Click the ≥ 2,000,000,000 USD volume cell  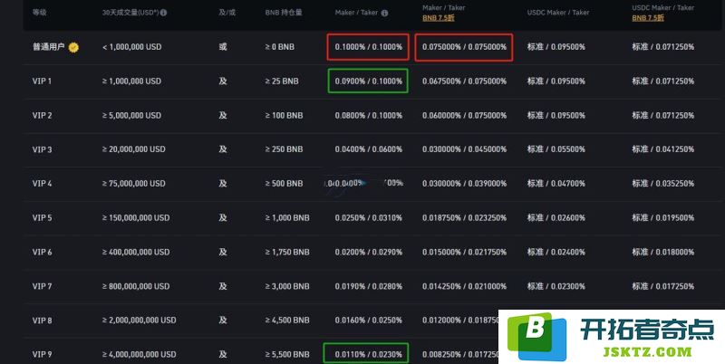(x=140, y=321)
